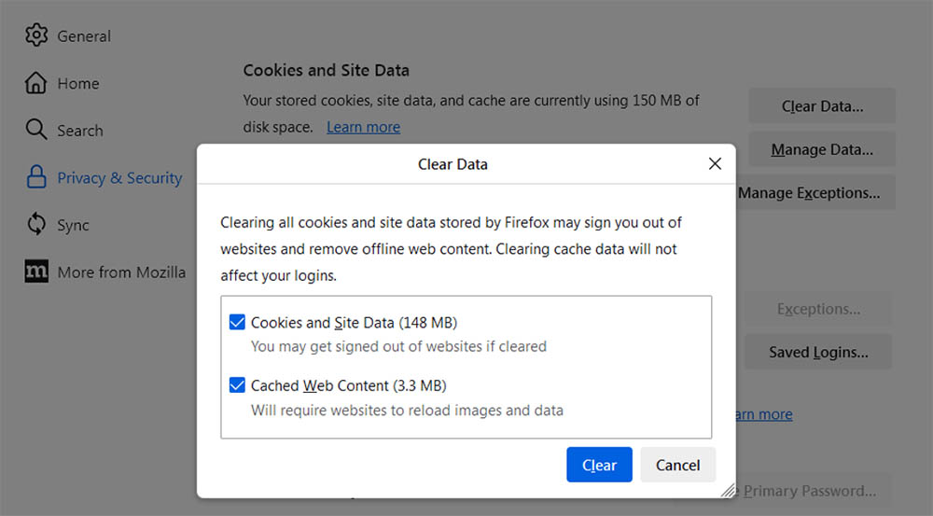Close the Clear Data dialog with X
The image size is (933, 516).
click(716, 163)
